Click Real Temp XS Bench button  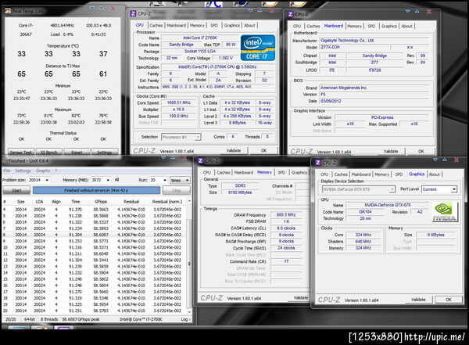(48, 152)
